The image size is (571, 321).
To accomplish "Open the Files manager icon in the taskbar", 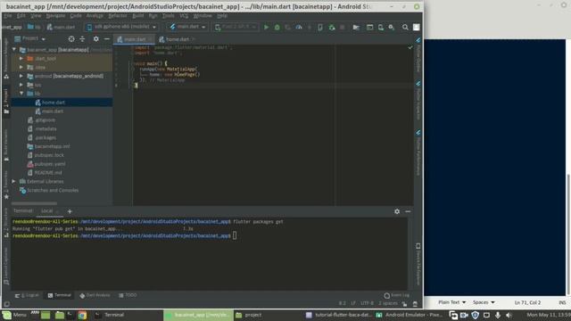I will click(60, 315).
